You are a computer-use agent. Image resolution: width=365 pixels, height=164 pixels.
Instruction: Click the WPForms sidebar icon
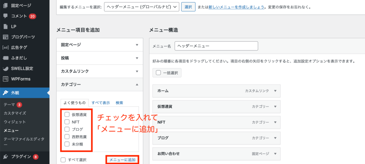click(x=5, y=79)
